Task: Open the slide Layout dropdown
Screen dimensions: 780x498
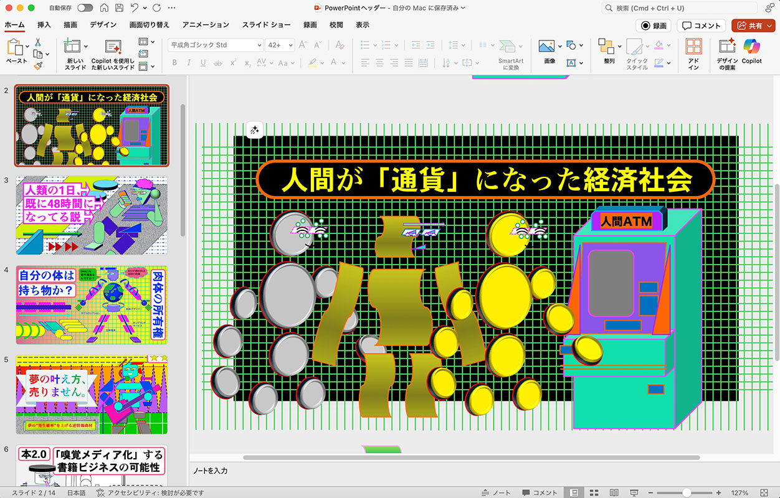Action: pyautogui.click(x=146, y=42)
